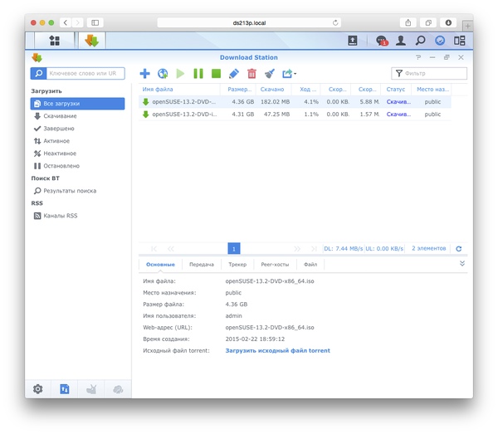Focus the keyword or URL search field
498x434 pixels.
point(85,73)
